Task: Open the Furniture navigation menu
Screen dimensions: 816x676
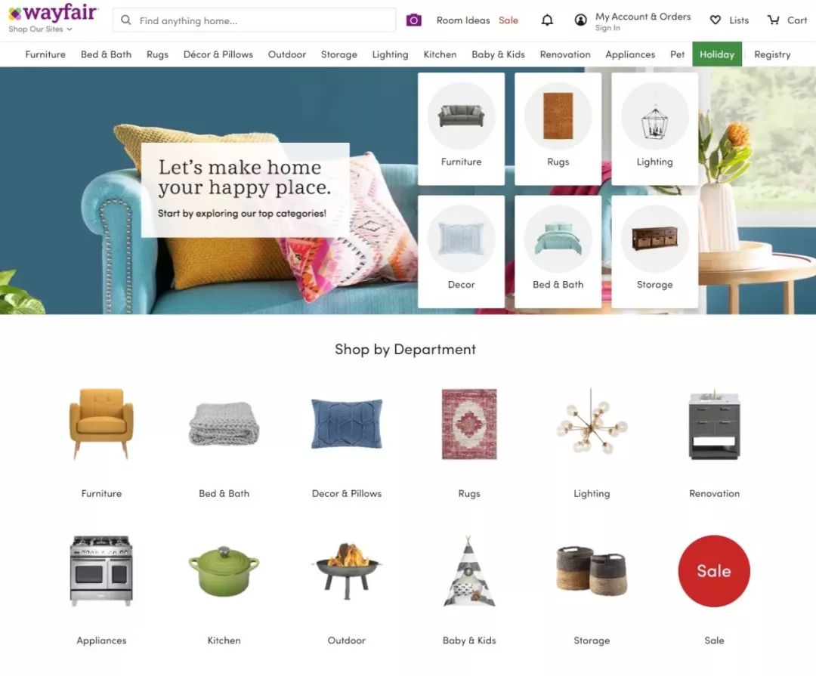Action: click(x=45, y=54)
